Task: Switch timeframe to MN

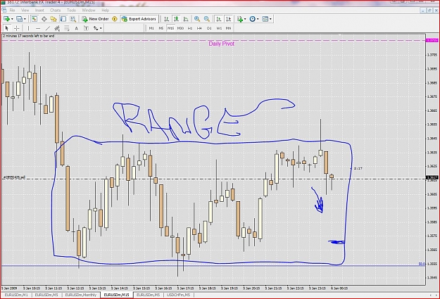Action: [x=228, y=28]
